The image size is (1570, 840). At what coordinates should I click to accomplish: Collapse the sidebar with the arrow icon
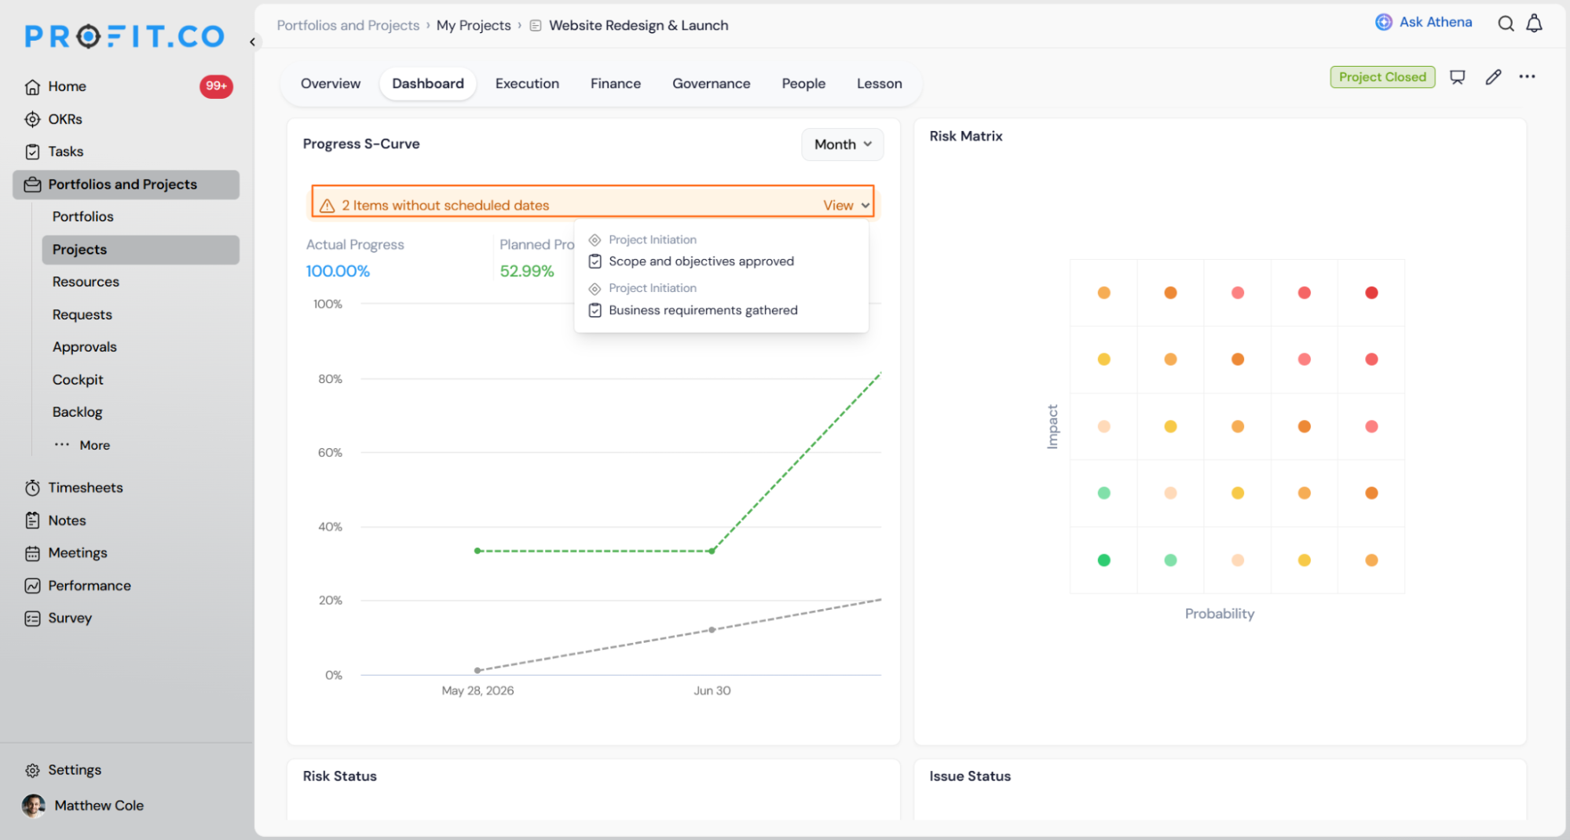coord(252,42)
